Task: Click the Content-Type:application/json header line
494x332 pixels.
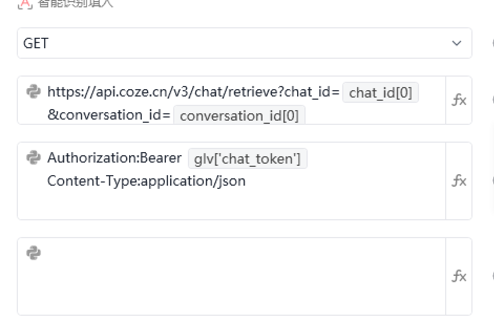Action: (146, 181)
